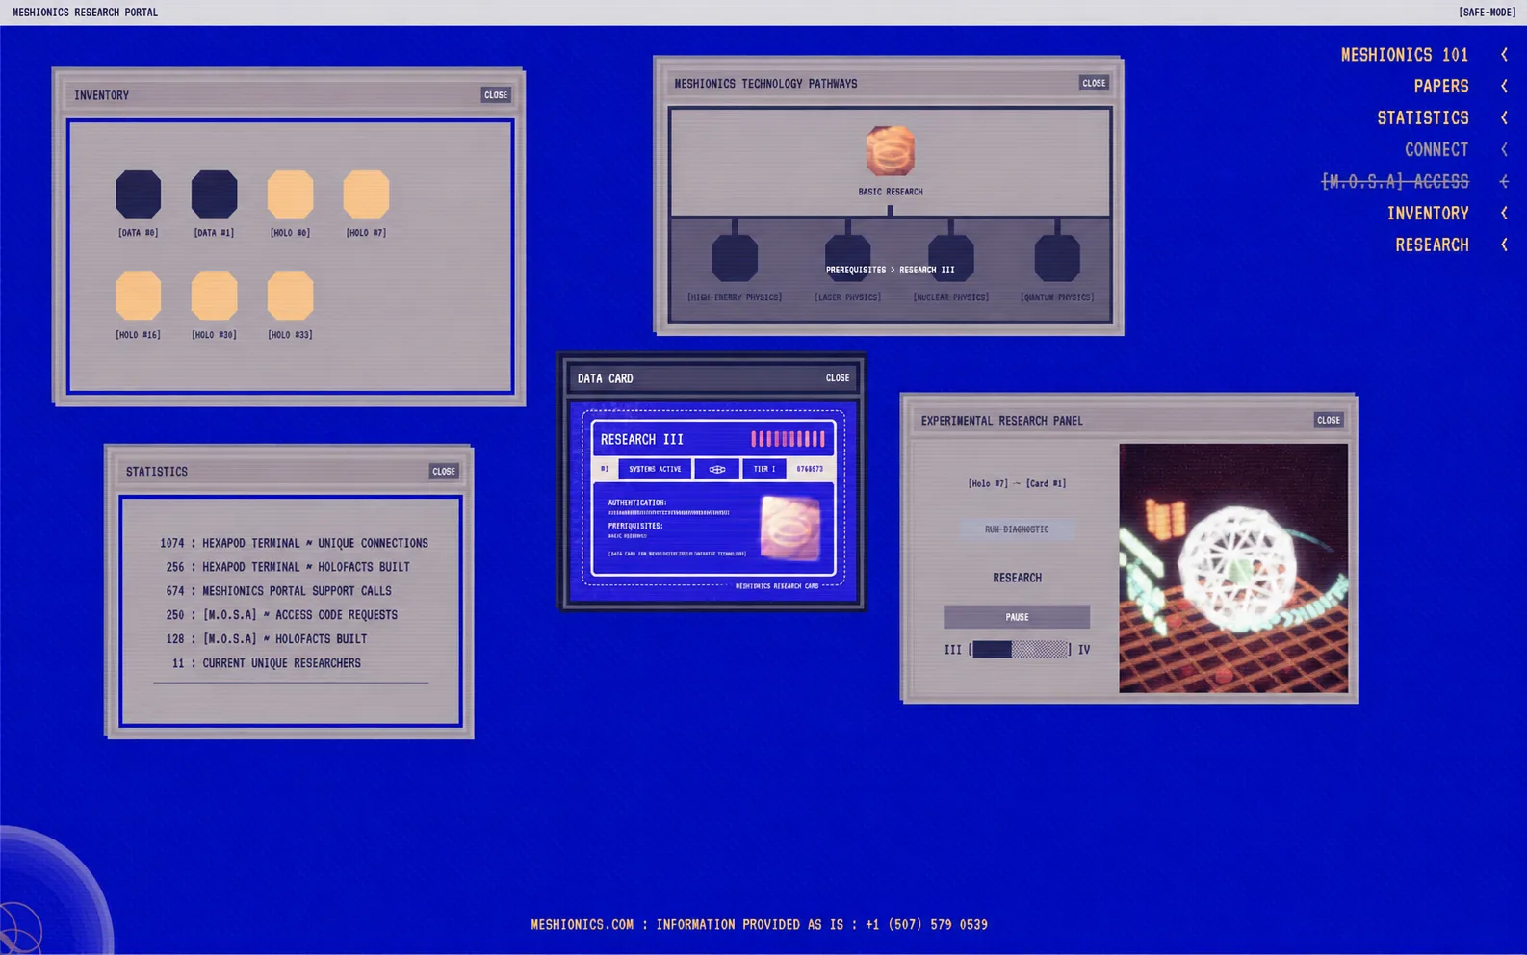Select the HOLO #30 inventory item
This screenshot has width=1527, height=955.
point(214,296)
